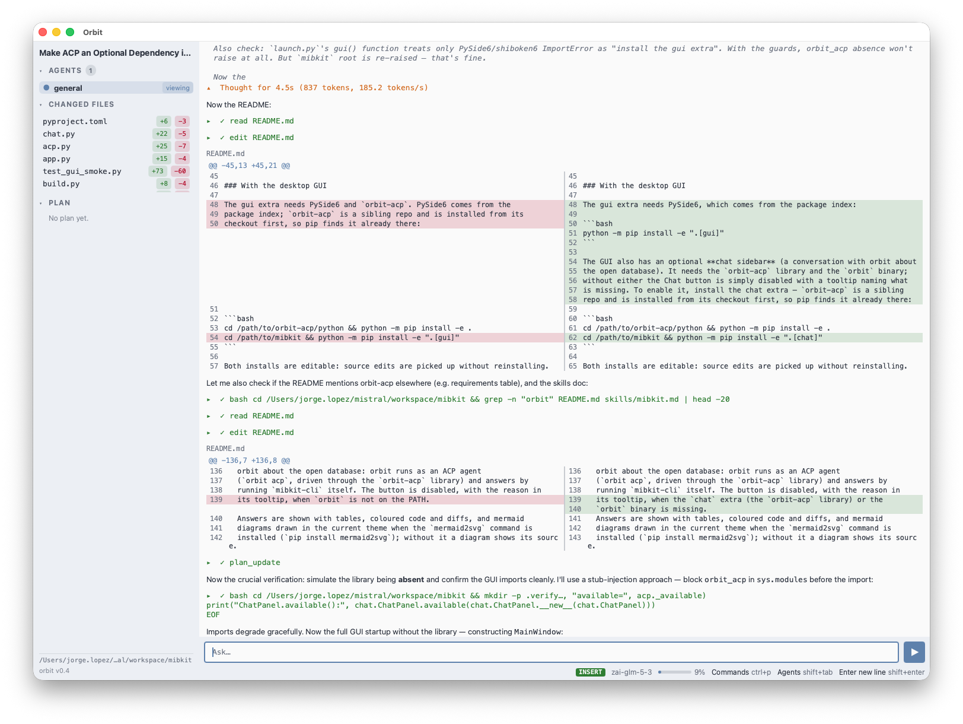This screenshot has width=963, height=724.
Task: Expand the first edit README.md step
Action: [209, 138]
